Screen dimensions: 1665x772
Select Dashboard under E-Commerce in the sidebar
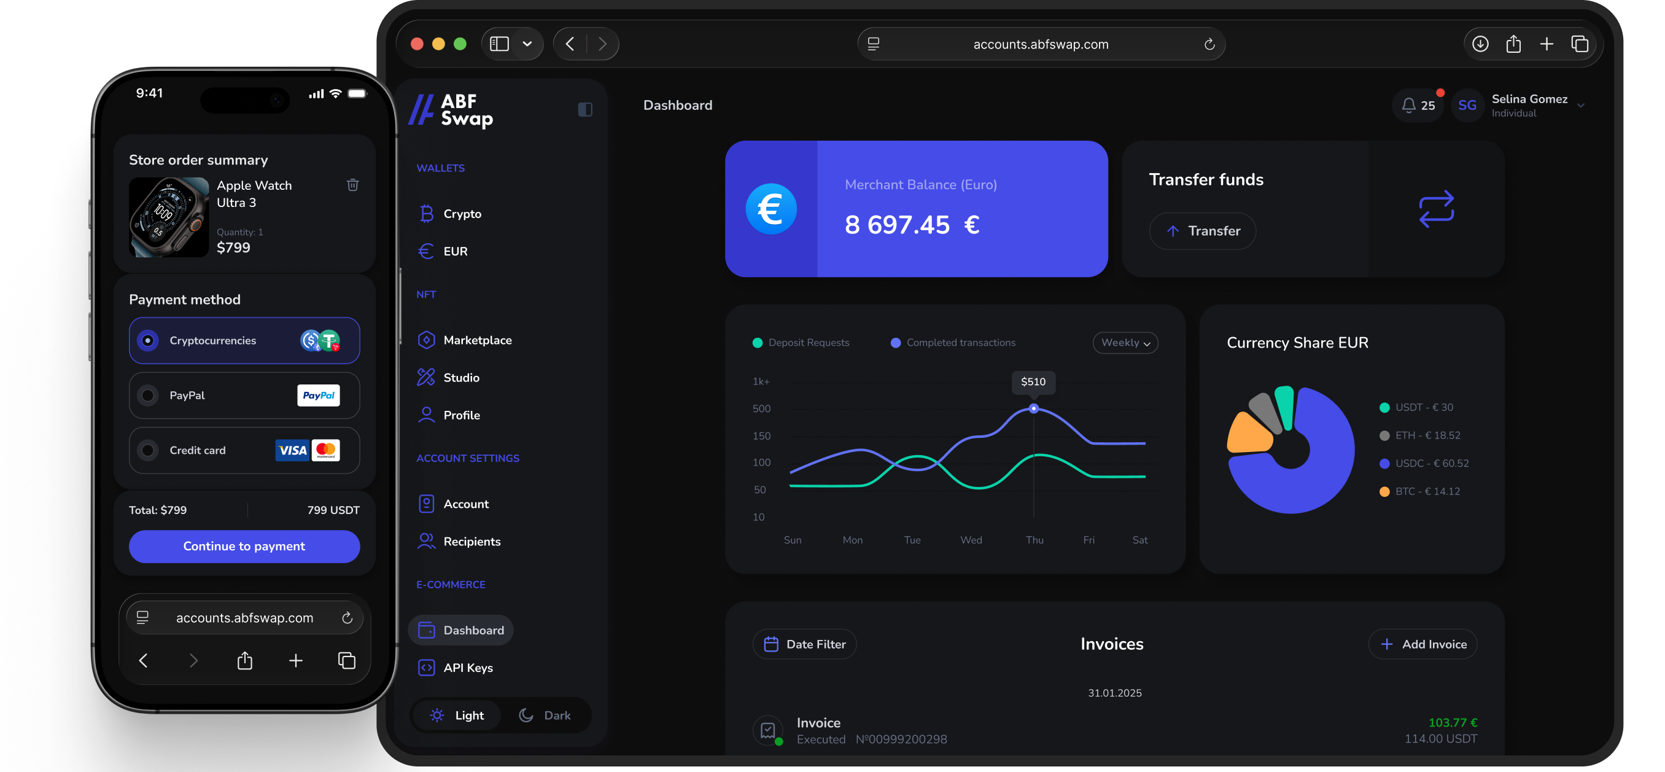coord(460,630)
